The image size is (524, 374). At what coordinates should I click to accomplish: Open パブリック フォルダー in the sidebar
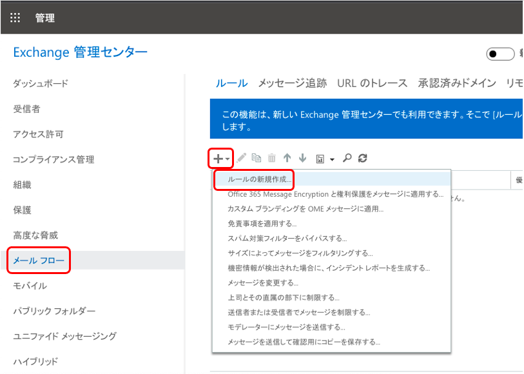[x=54, y=311]
